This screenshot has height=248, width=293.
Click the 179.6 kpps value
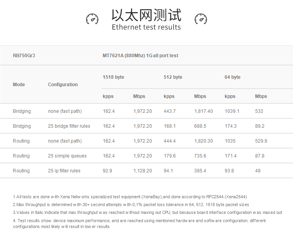pyautogui.click(x=170, y=156)
